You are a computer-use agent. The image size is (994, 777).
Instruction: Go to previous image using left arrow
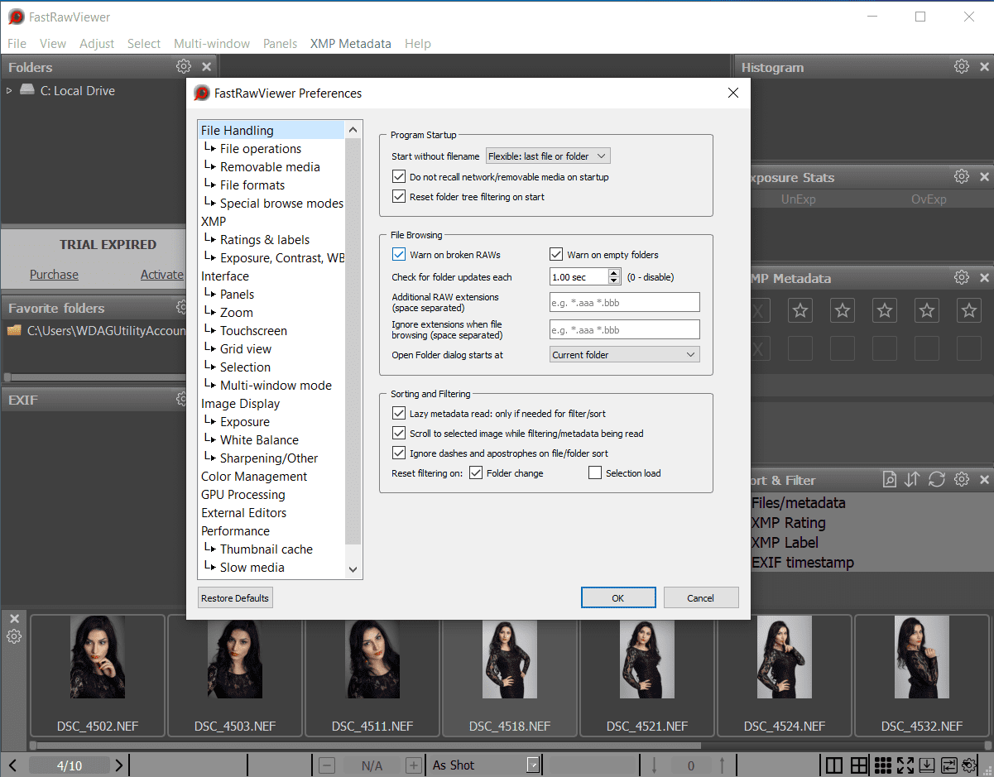click(x=12, y=765)
